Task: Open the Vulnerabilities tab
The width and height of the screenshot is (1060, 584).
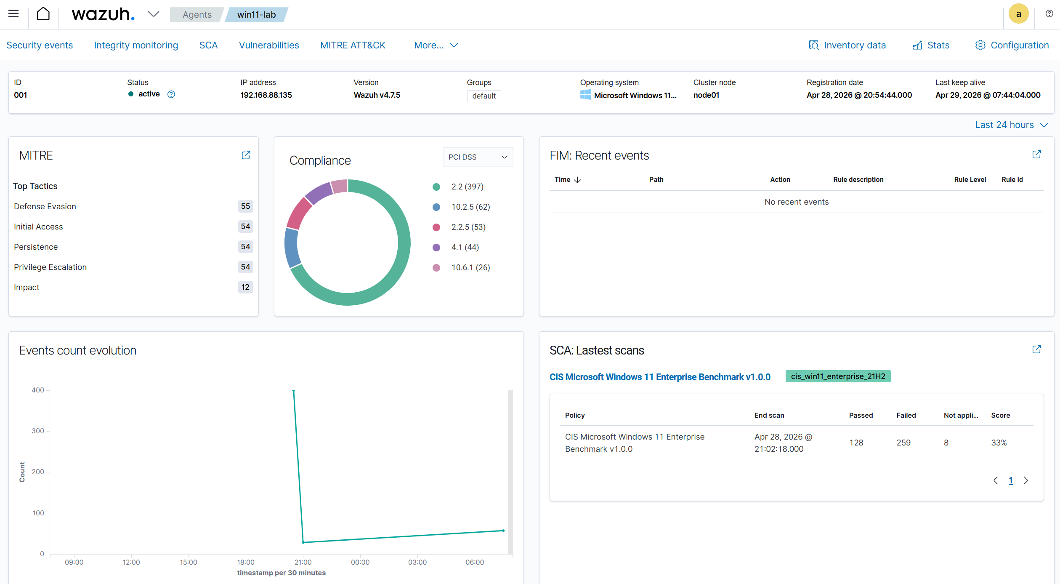Action: [269, 45]
